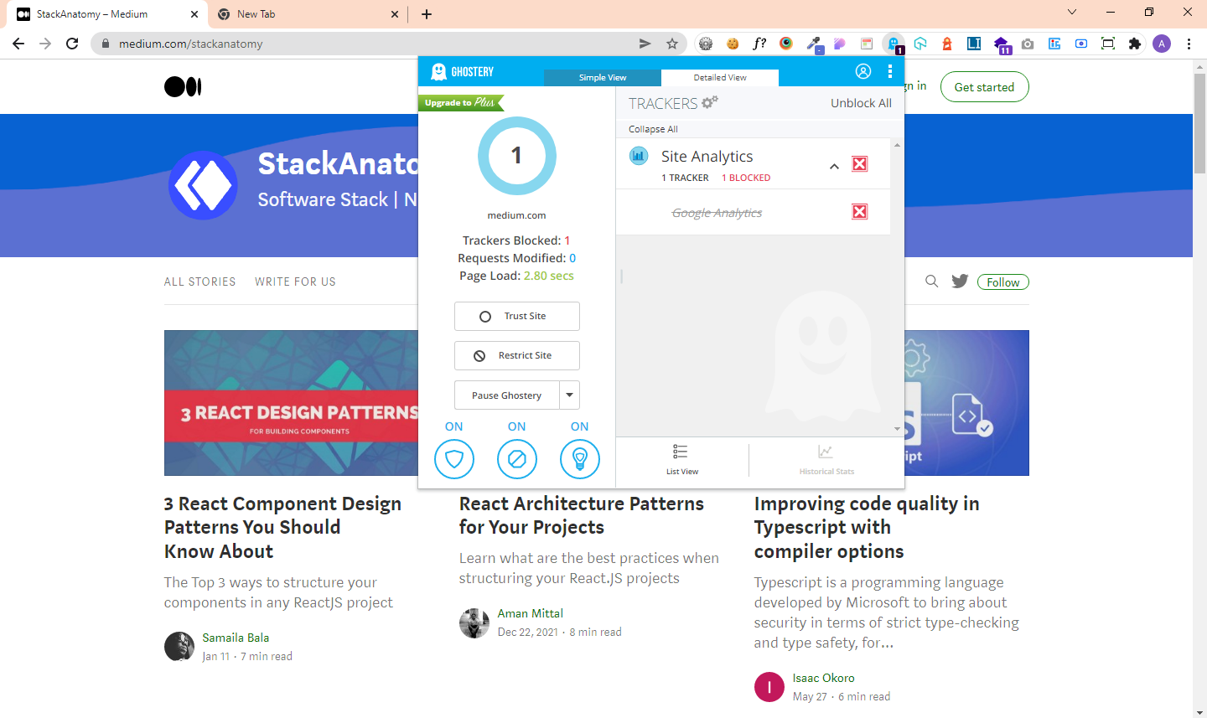The image size is (1207, 718).
Task: Click the Ghostery ghost logo
Action: 462,71
